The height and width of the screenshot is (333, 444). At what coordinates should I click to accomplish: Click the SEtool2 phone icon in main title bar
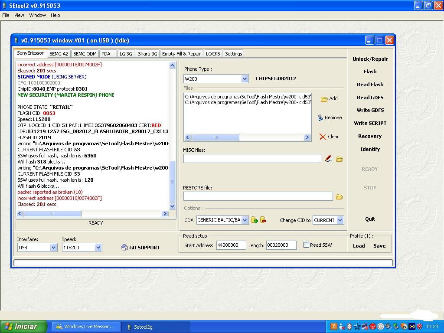tap(4, 5)
